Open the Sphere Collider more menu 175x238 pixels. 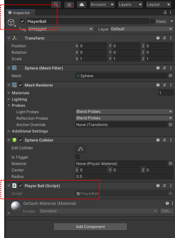[171, 140]
